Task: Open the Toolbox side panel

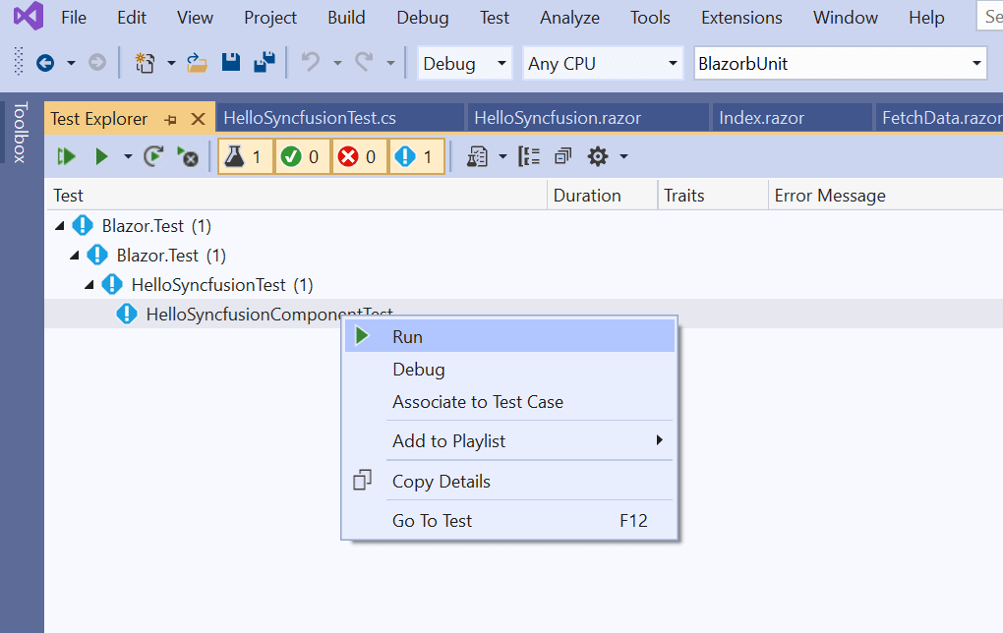Action: pos(21,132)
